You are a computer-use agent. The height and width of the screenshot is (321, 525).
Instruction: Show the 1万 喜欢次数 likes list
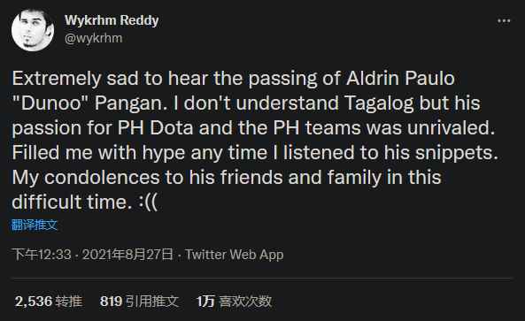pos(234,302)
